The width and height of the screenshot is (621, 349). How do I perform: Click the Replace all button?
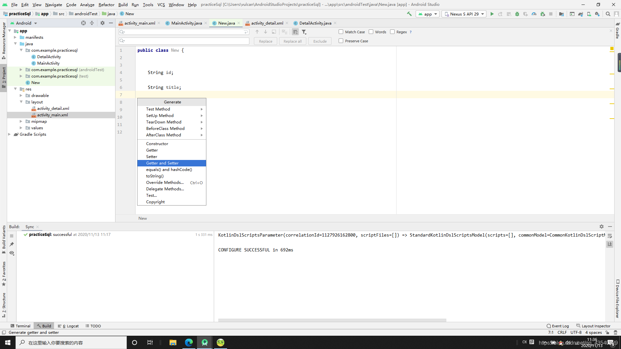tap(292, 41)
